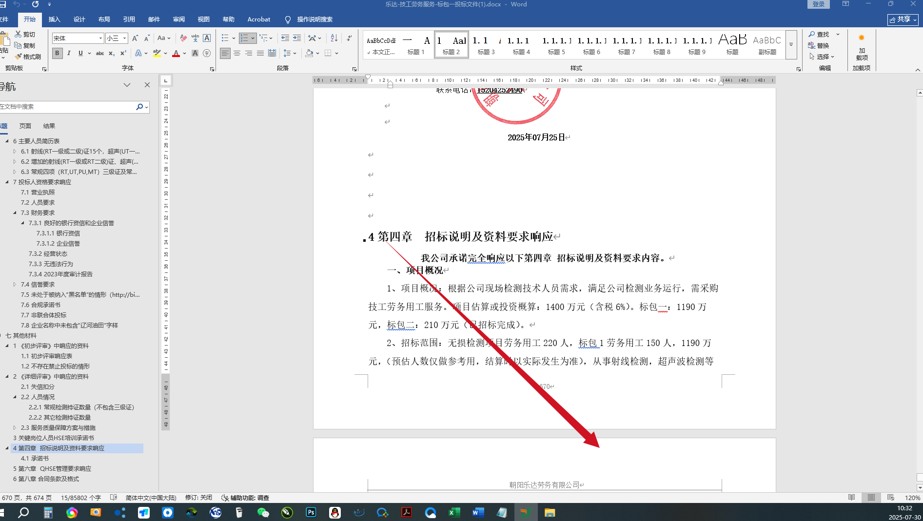Show the 页面 (Pages) navigation view
This screenshot has width=923, height=521.
[25, 126]
